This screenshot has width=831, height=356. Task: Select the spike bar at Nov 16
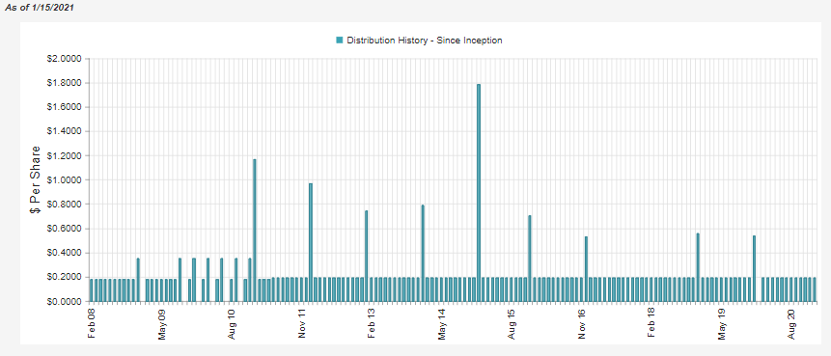tap(586, 269)
